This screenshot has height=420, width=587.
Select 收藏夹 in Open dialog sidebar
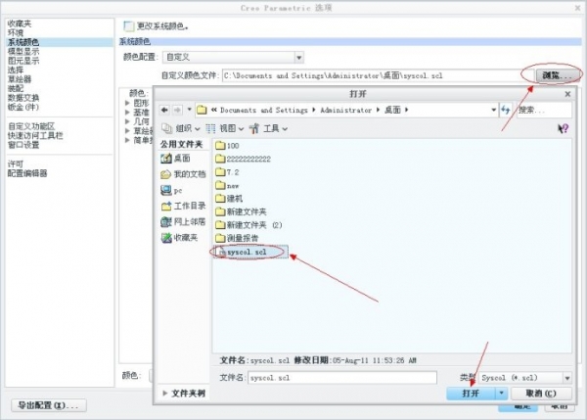click(x=179, y=238)
